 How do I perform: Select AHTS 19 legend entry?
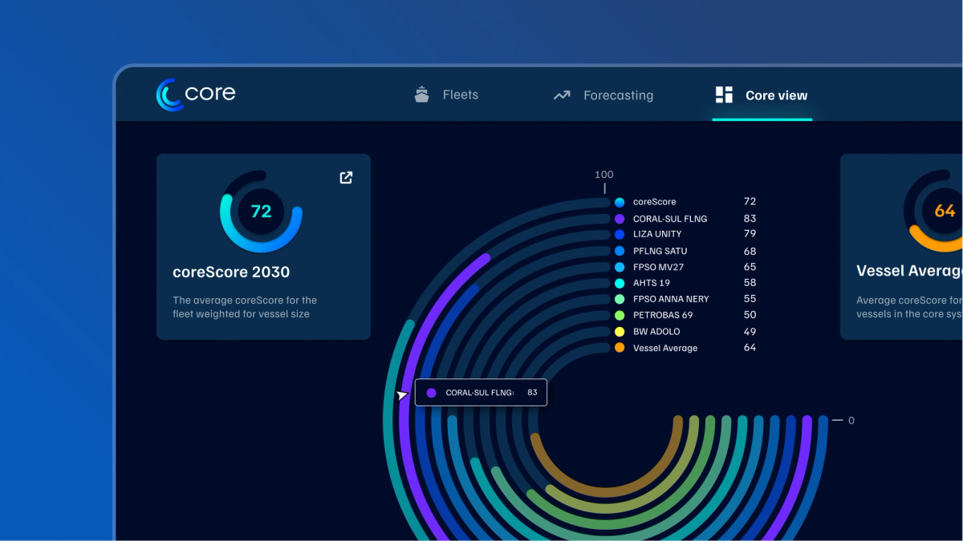point(652,283)
